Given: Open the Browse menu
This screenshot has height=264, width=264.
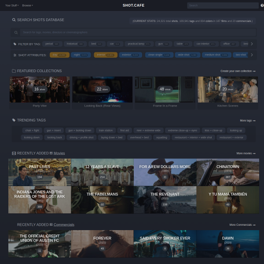Looking at the screenshot, I should (x=28, y=5).
